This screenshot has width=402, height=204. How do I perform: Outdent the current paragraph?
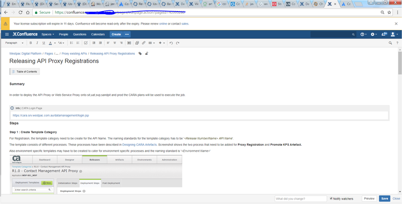[x=94, y=43]
